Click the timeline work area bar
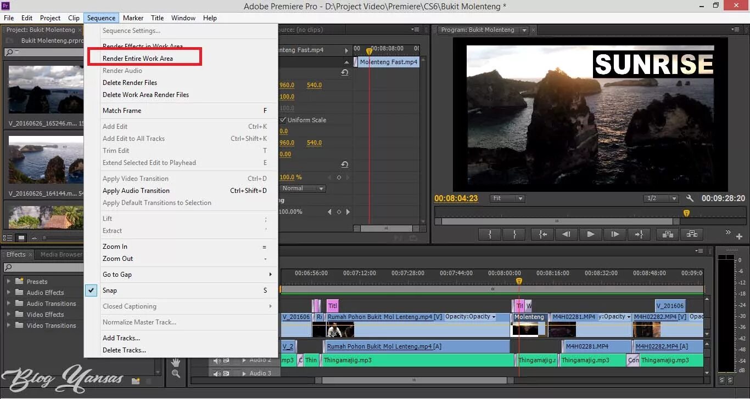 492,289
